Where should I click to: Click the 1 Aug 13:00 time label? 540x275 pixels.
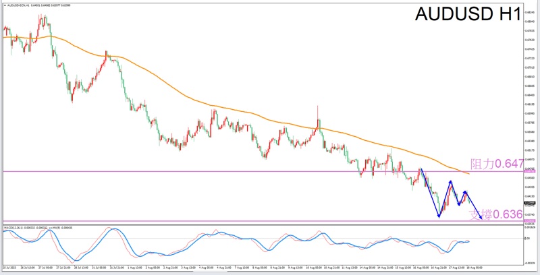135,268
